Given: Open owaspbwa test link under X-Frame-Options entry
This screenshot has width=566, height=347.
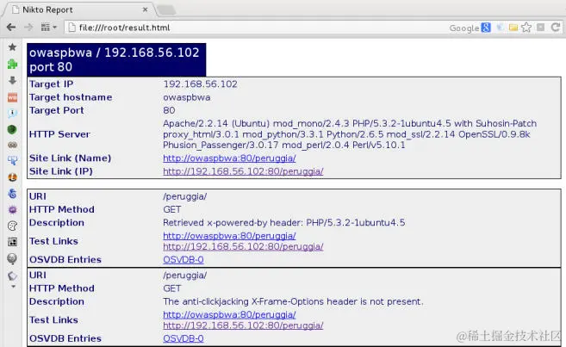Looking at the screenshot, I should pos(229,314).
